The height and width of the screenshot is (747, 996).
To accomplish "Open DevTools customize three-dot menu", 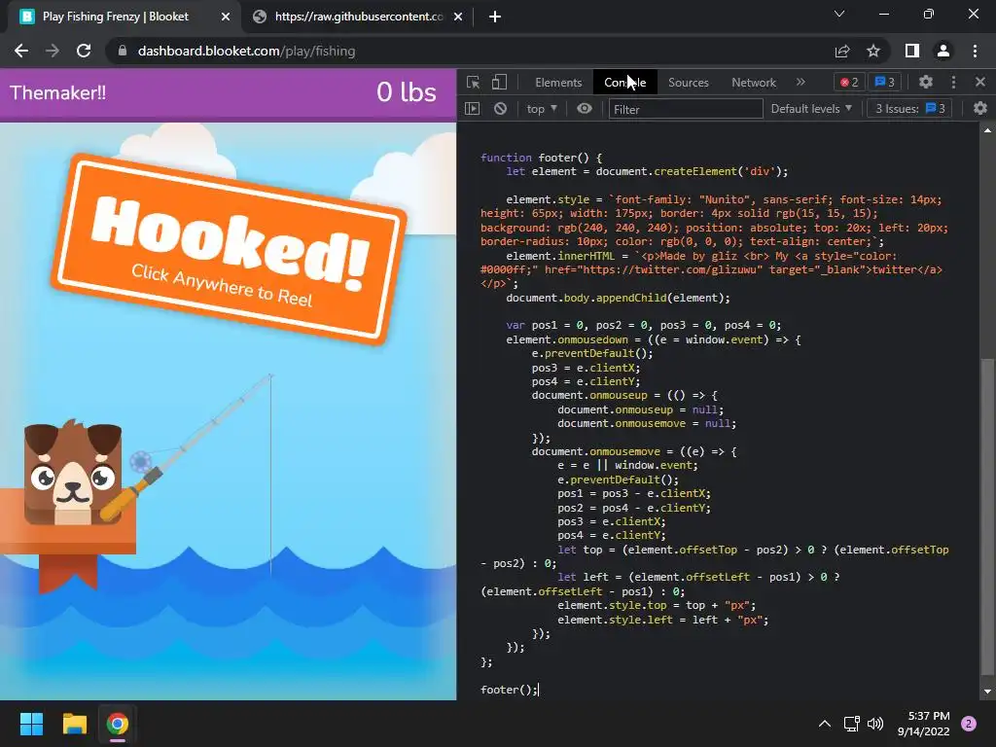I will coord(953,82).
